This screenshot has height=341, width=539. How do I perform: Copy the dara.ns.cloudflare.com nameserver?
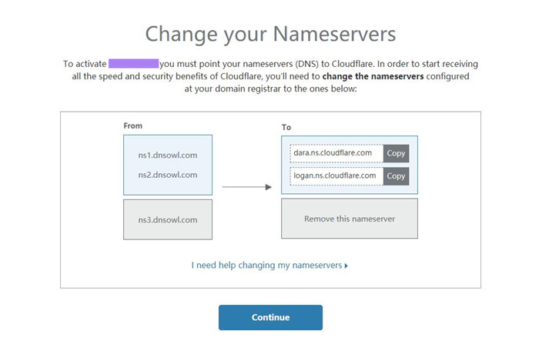pos(396,153)
